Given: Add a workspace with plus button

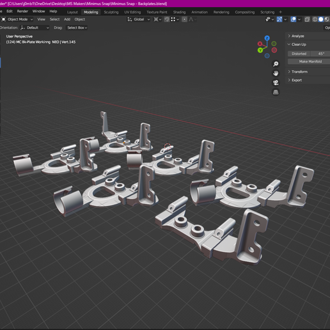Looking at the screenshot, I should tap(280, 12).
